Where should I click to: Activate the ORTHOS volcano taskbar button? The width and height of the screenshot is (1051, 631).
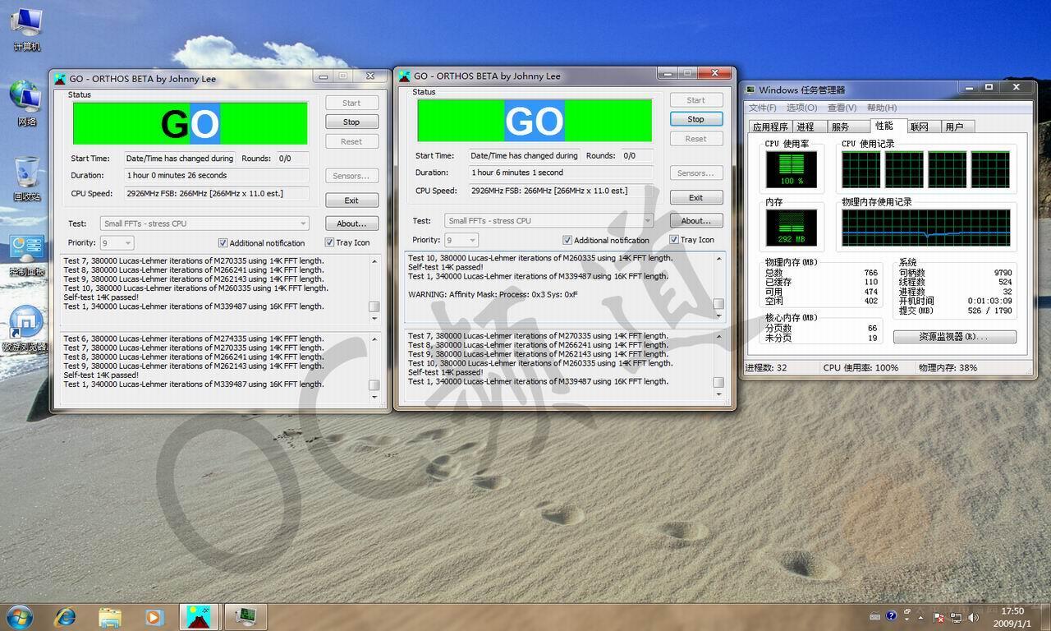[x=199, y=616]
